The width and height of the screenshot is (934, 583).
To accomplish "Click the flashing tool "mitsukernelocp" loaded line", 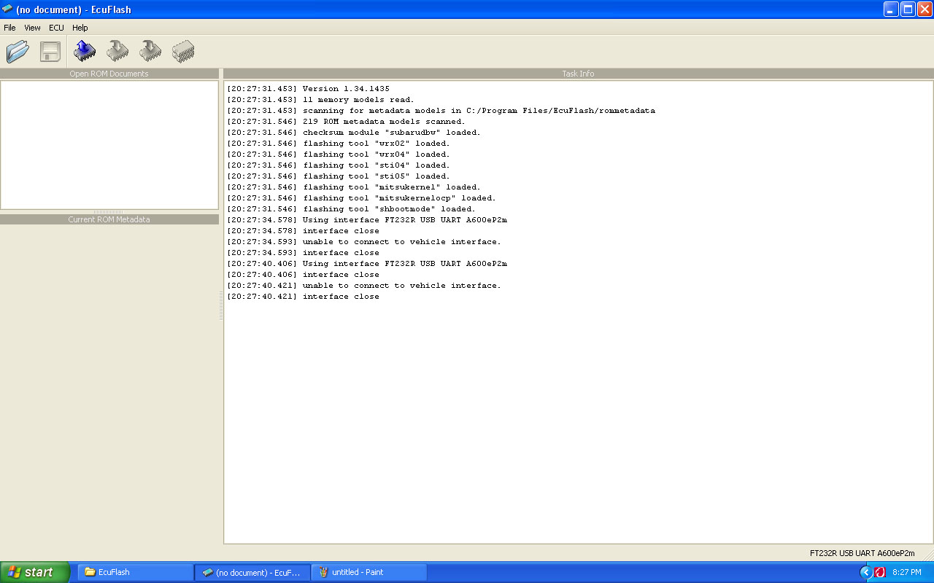I will (x=361, y=198).
